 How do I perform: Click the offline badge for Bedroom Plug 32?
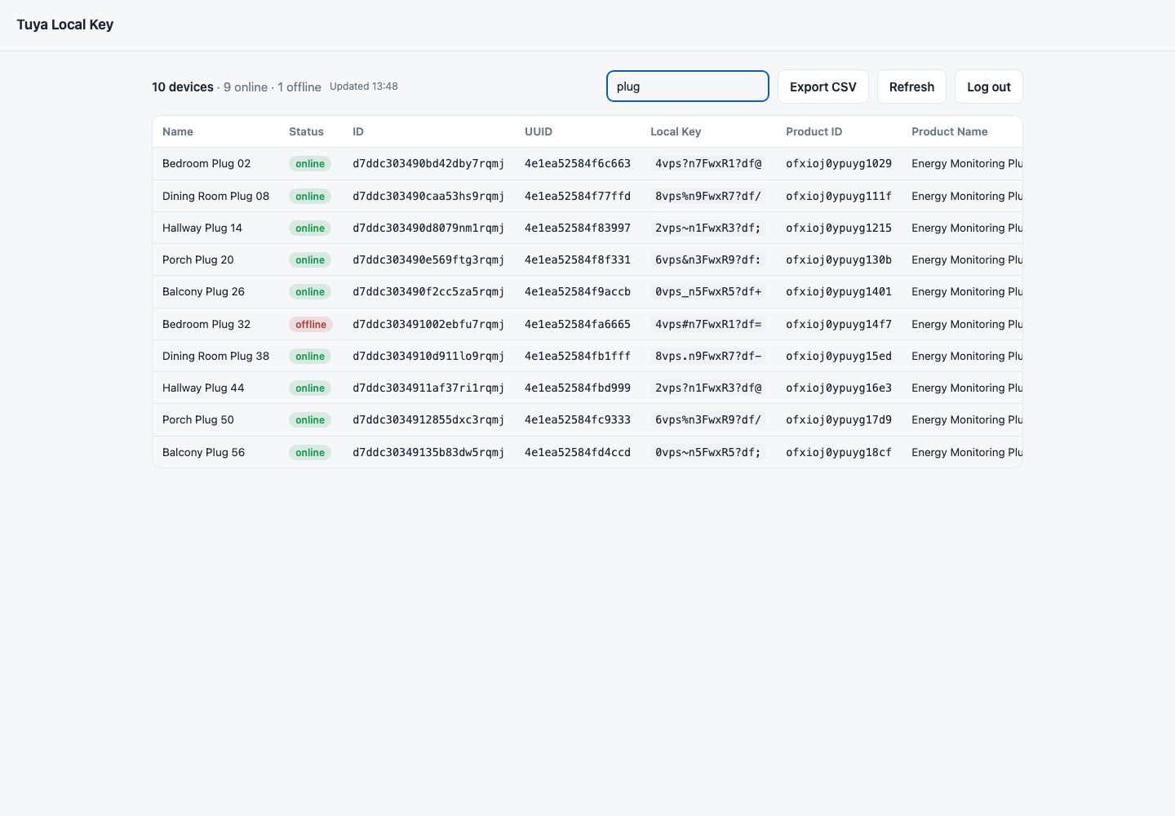(x=311, y=324)
